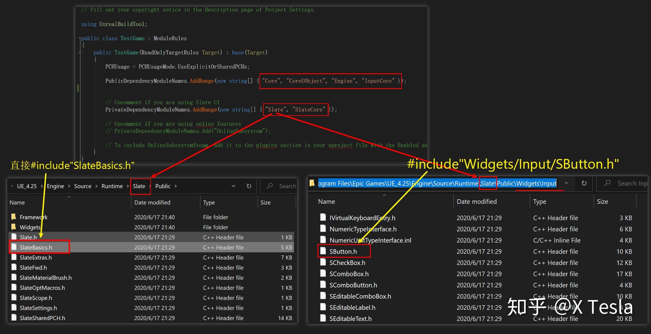Expand chevron after Public breadcrumb

[x=176, y=186]
